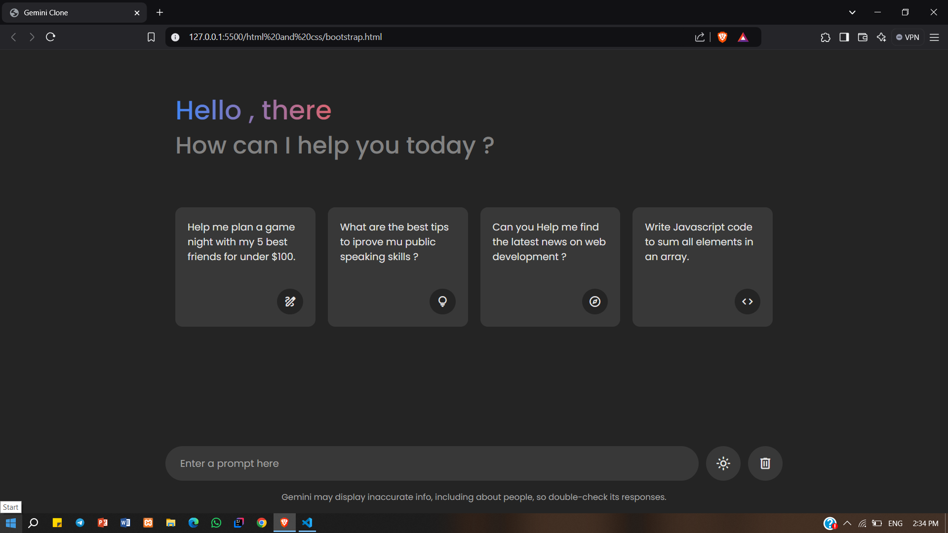
Task: Reload the current page
Action: click(50, 37)
